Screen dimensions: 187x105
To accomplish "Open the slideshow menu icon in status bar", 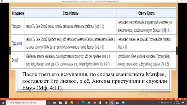I will tap(162, 99).
